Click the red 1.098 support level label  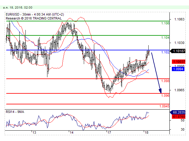(165, 81)
